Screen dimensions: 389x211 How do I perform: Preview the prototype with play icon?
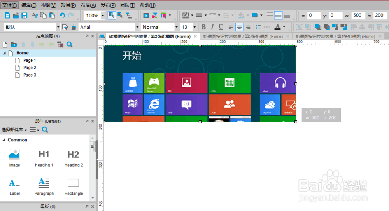point(146,16)
